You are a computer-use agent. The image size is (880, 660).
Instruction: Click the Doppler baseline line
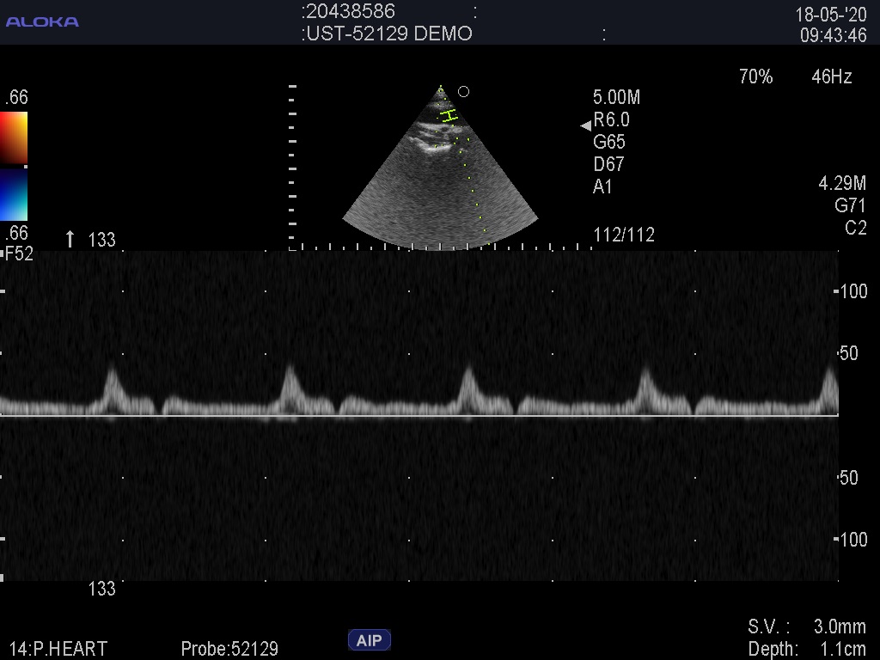419,416
